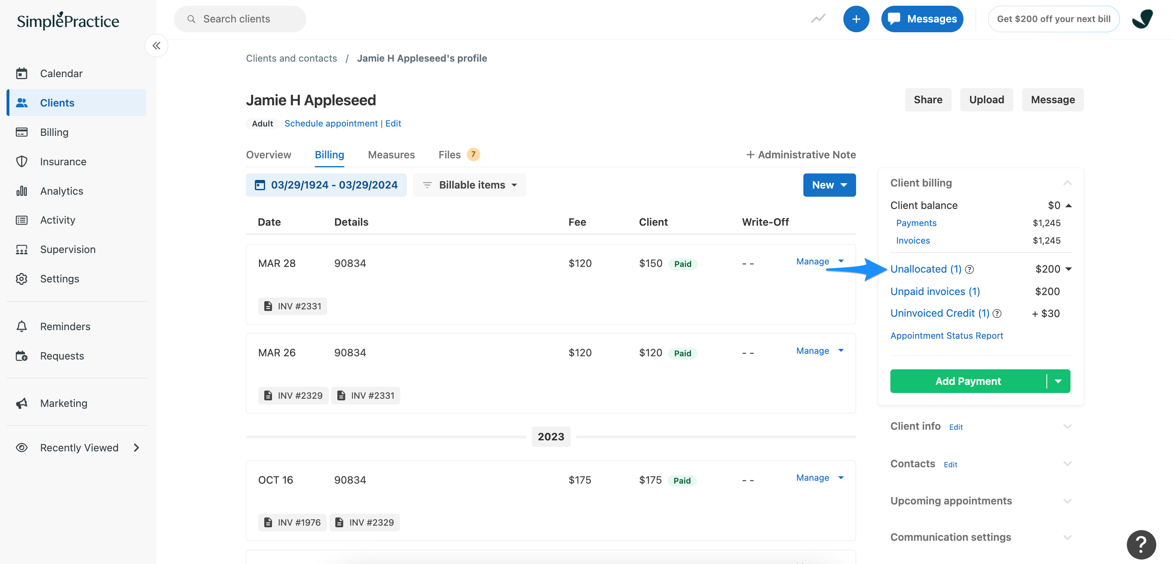Open the Appointment Status Report link
1173x564 pixels.
(x=946, y=335)
